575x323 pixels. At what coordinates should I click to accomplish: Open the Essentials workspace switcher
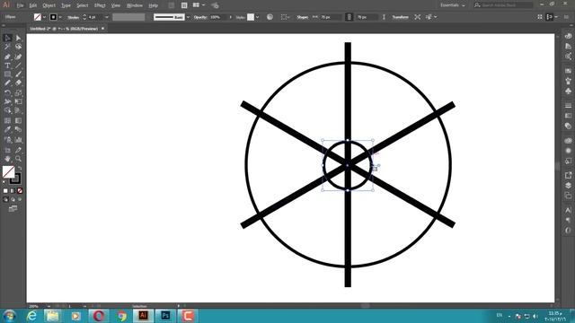click(x=453, y=5)
